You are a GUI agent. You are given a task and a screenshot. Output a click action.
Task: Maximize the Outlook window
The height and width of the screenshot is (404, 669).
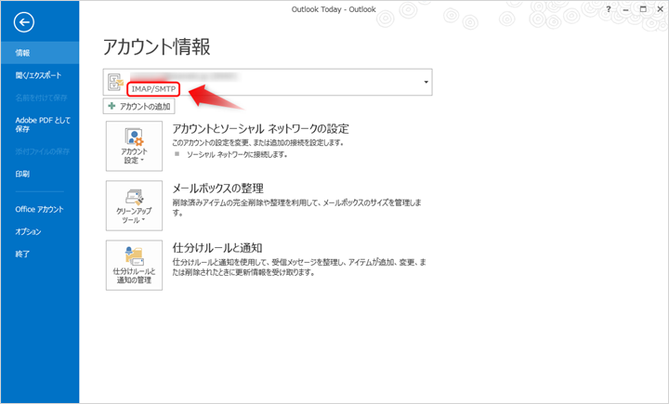[x=643, y=9]
